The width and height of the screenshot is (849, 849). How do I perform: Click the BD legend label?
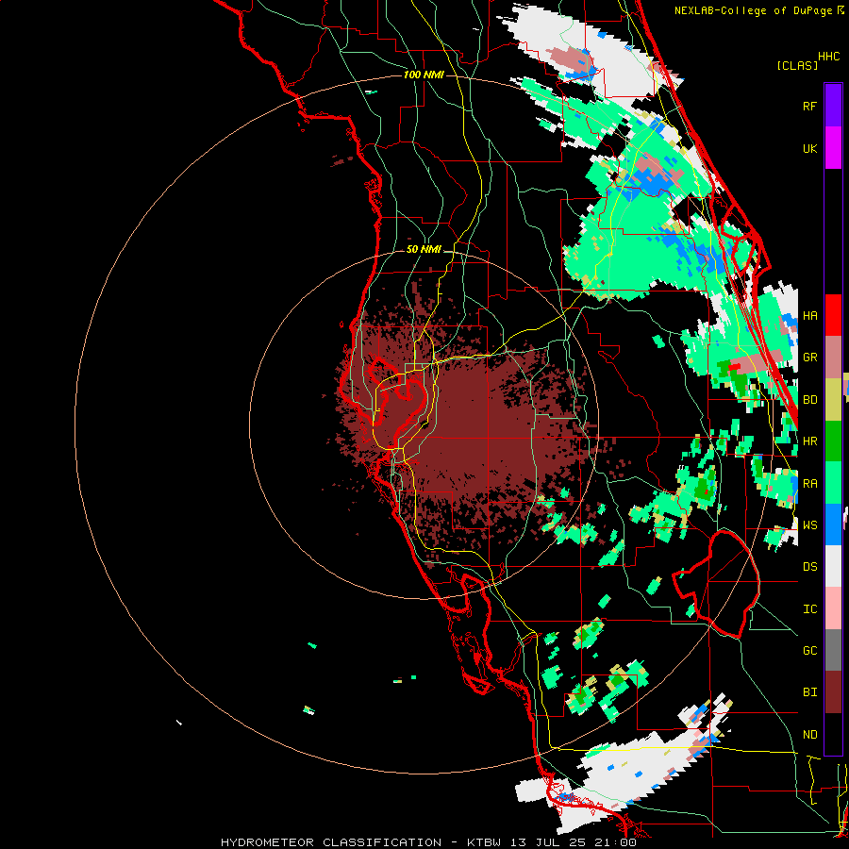(809, 400)
